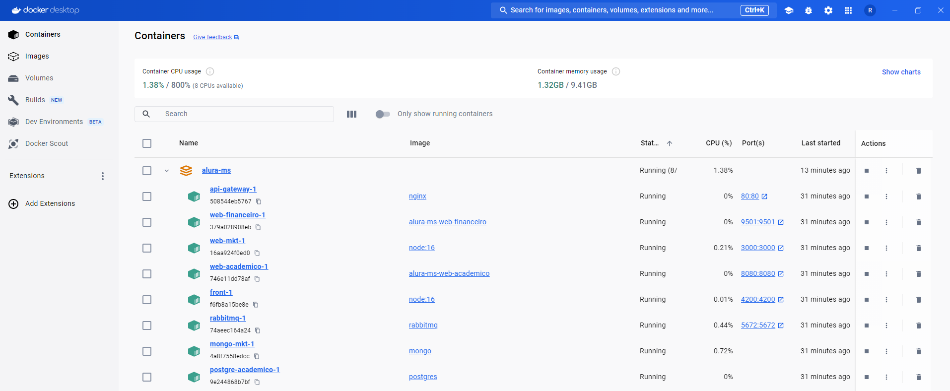
Task: Open the alura-ms stack link
Action: coord(216,170)
